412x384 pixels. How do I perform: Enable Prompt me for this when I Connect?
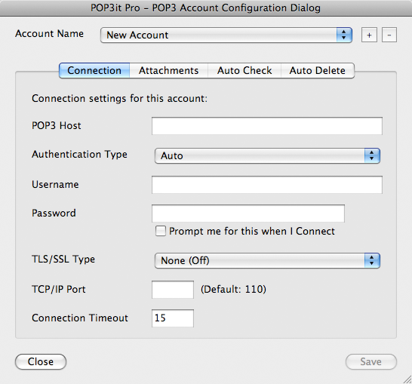(x=161, y=231)
